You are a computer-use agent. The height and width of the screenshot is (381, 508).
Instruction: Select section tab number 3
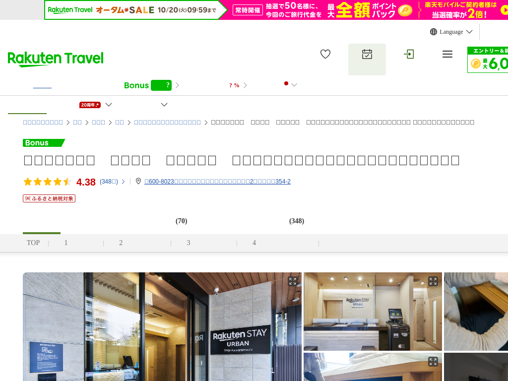(188, 243)
